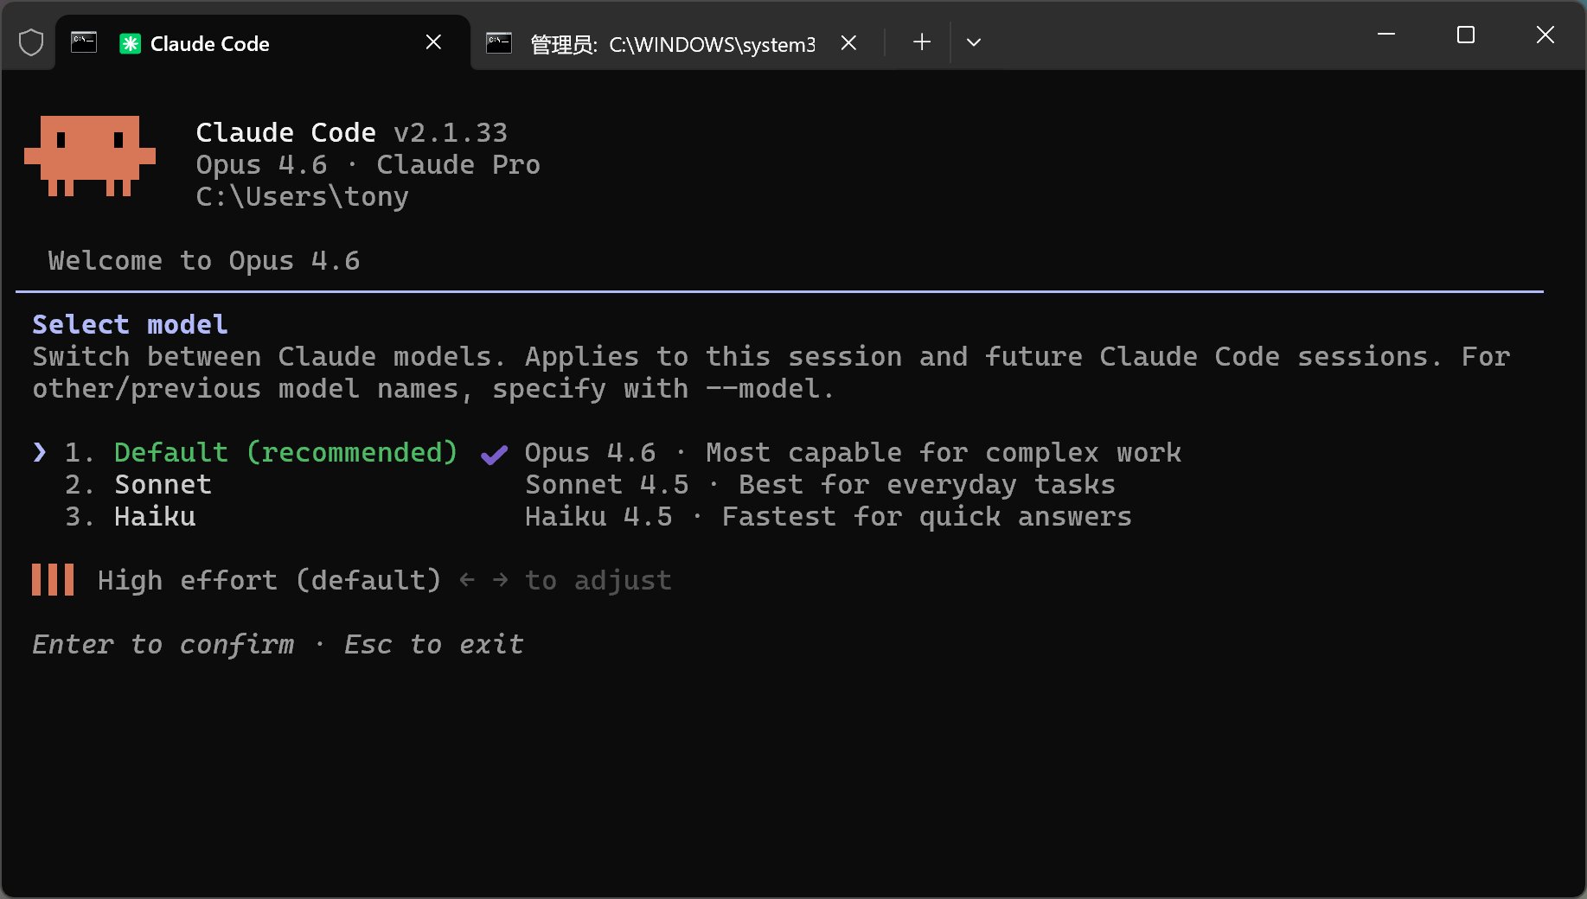Image resolution: width=1587 pixels, height=899 pixels.
Task: Switch to the Claude Code tab
Action: 209,43
